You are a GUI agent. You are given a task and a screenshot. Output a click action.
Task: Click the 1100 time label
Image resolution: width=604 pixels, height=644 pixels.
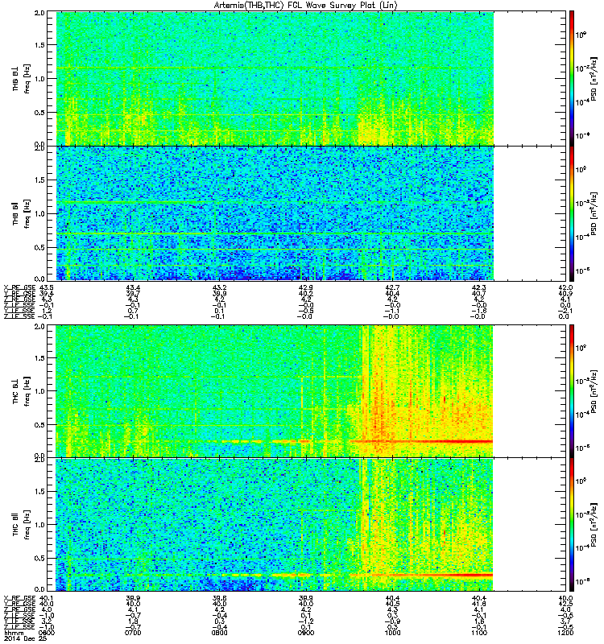pos(479,633)
